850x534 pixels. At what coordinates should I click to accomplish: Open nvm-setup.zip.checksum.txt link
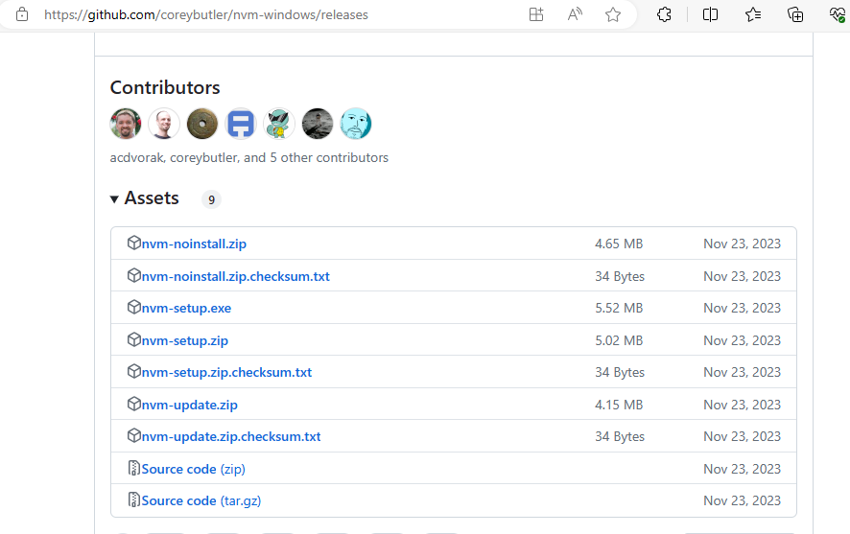[x=226, y=373]
